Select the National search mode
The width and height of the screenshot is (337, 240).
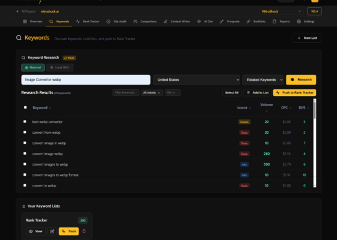(33, 67)
